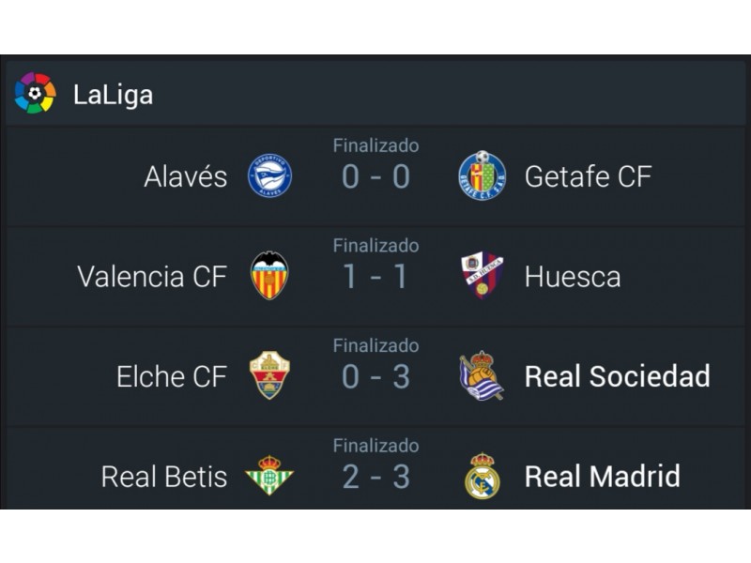Open the Valencia CF team name
Screen dimensions: 751x563
pos(152,277)
